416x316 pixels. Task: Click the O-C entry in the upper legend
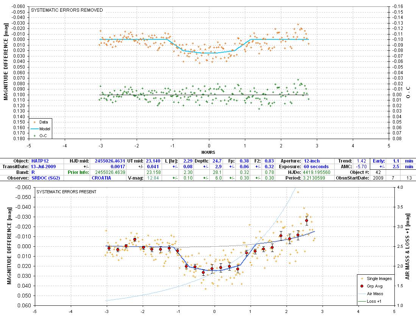point(41,136)
